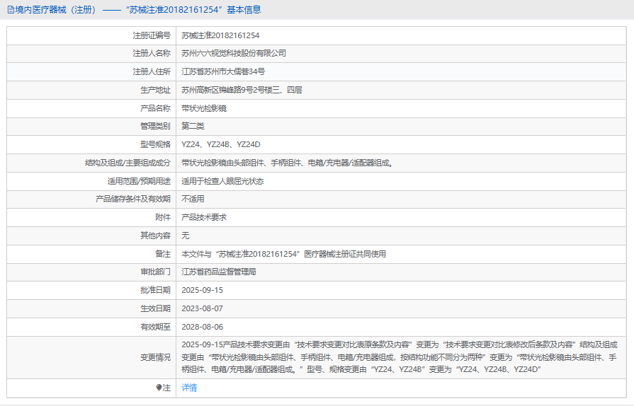Click the 审批部门 label
634x406 pixels.
[x=155, y=272]
